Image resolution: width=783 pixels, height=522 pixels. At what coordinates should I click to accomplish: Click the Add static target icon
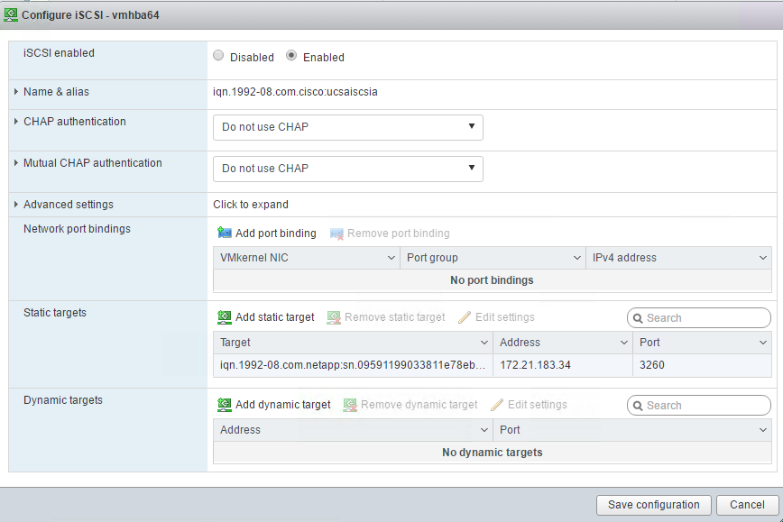click(225, 317)
